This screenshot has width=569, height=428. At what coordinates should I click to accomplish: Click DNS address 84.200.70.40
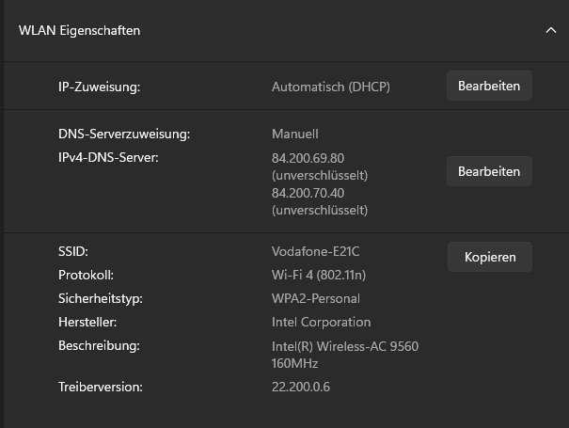click(308, 193)
